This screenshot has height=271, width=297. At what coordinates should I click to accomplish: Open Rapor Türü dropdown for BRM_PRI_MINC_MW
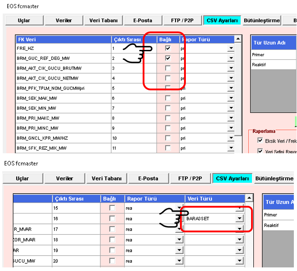point(231,128)
